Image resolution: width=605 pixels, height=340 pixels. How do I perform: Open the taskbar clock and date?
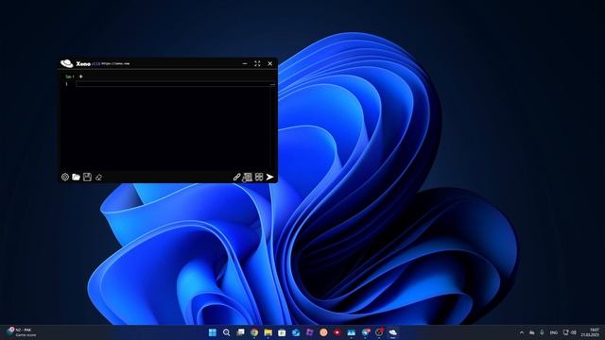[590, 332]
